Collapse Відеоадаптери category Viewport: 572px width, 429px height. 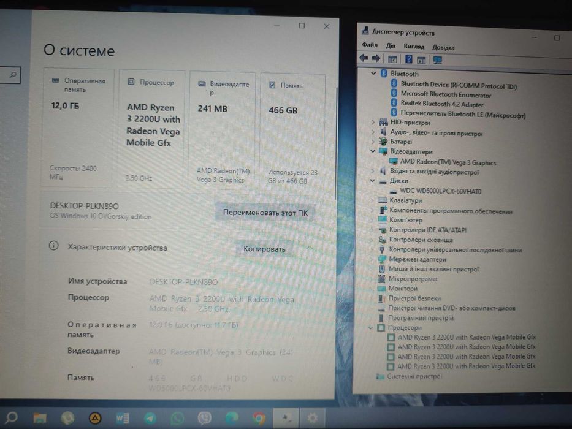pos(373,151)
